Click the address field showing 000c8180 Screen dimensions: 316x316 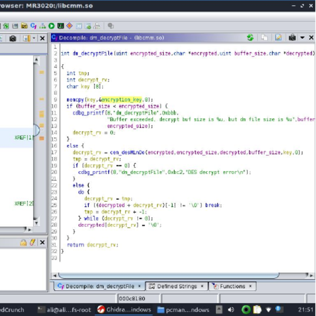[x=138, y=299]
